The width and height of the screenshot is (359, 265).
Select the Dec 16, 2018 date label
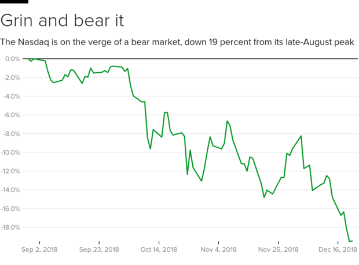coord(338,249)
